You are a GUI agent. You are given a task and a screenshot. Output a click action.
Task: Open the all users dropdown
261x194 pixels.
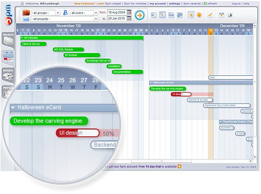(84, 13)
